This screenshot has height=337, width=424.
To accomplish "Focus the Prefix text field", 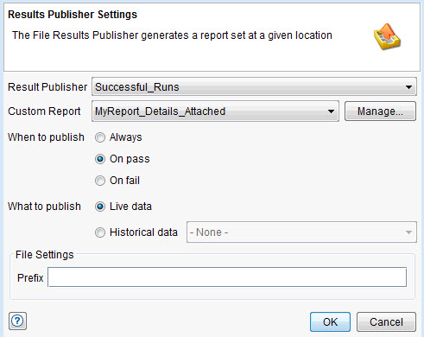I will point(227,277).
